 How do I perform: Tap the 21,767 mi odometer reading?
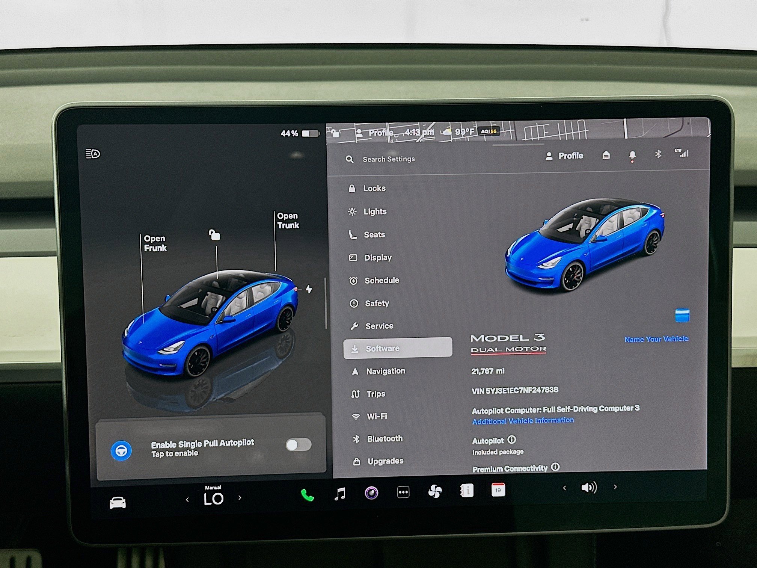(488, 371)
